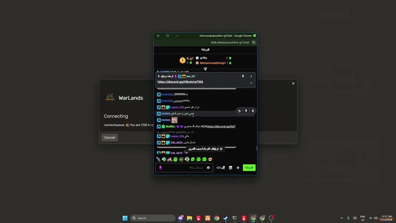
Task: Insert the green headphones quick emote
Action: (164, 159)
